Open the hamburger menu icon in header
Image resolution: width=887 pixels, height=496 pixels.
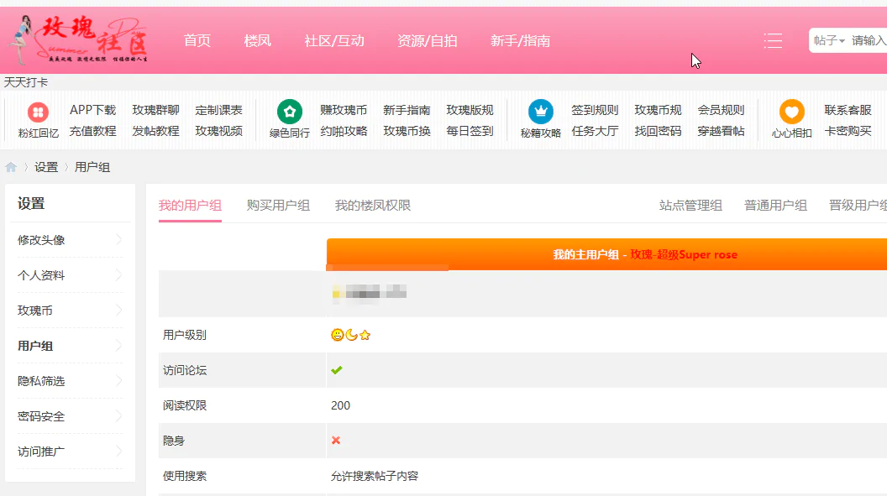[x=773, y=40]
